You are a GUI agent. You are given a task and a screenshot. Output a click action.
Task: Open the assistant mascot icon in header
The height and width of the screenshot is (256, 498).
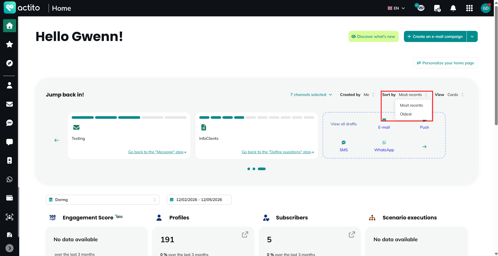point(420,8)
